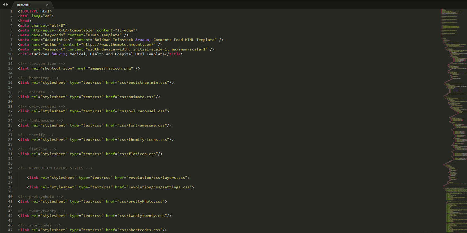Click the favicon icon comment
Image resolution: width=467 pixels, height=233 pixels.
tap(42, 64)
